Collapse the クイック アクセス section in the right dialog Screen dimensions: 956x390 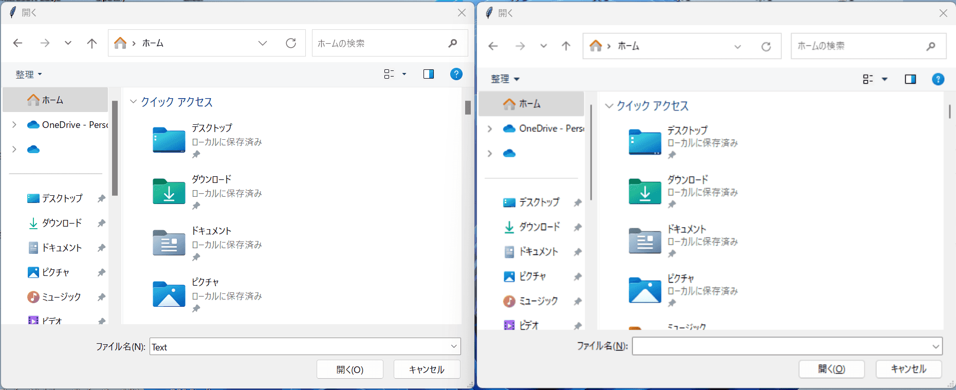click(609, 106)
